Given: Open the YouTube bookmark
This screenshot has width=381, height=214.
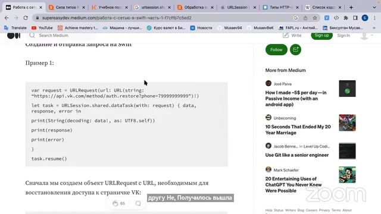Looking at the screenshot, I should click(x=42, y=28).
